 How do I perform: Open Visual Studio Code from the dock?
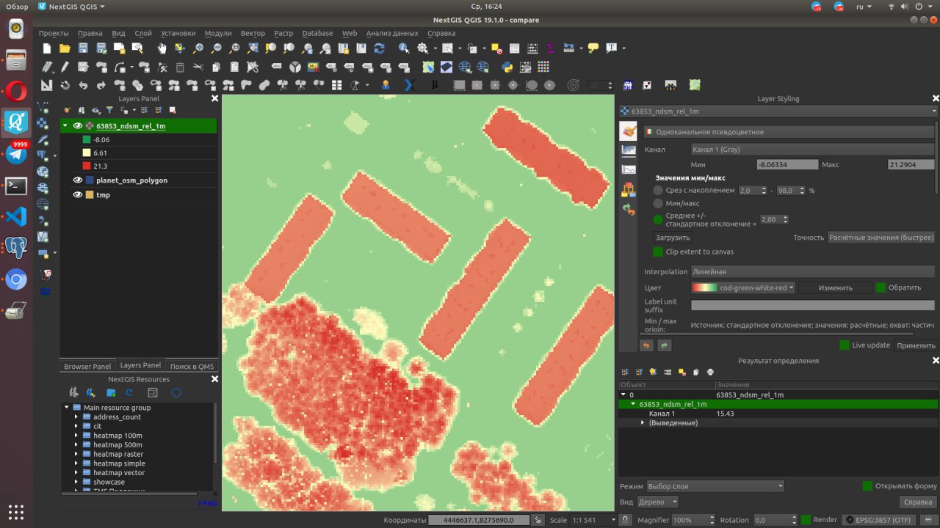[x=16, y=216]
